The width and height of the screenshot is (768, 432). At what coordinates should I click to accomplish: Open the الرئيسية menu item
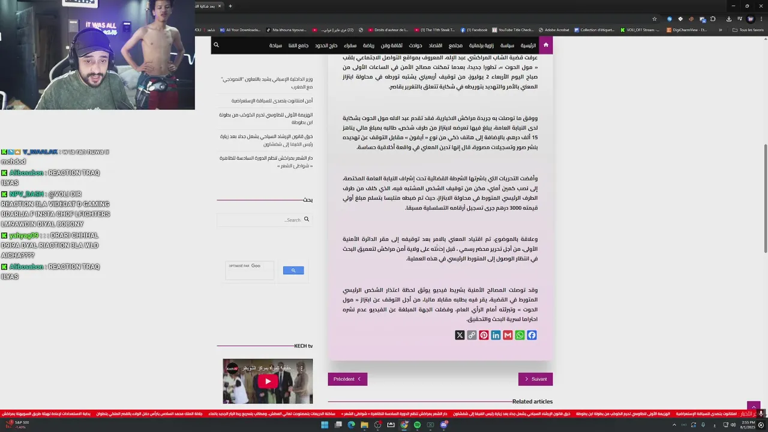click(x=528, y=46)
